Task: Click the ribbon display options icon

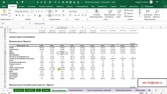Action: tap(157, 2)
